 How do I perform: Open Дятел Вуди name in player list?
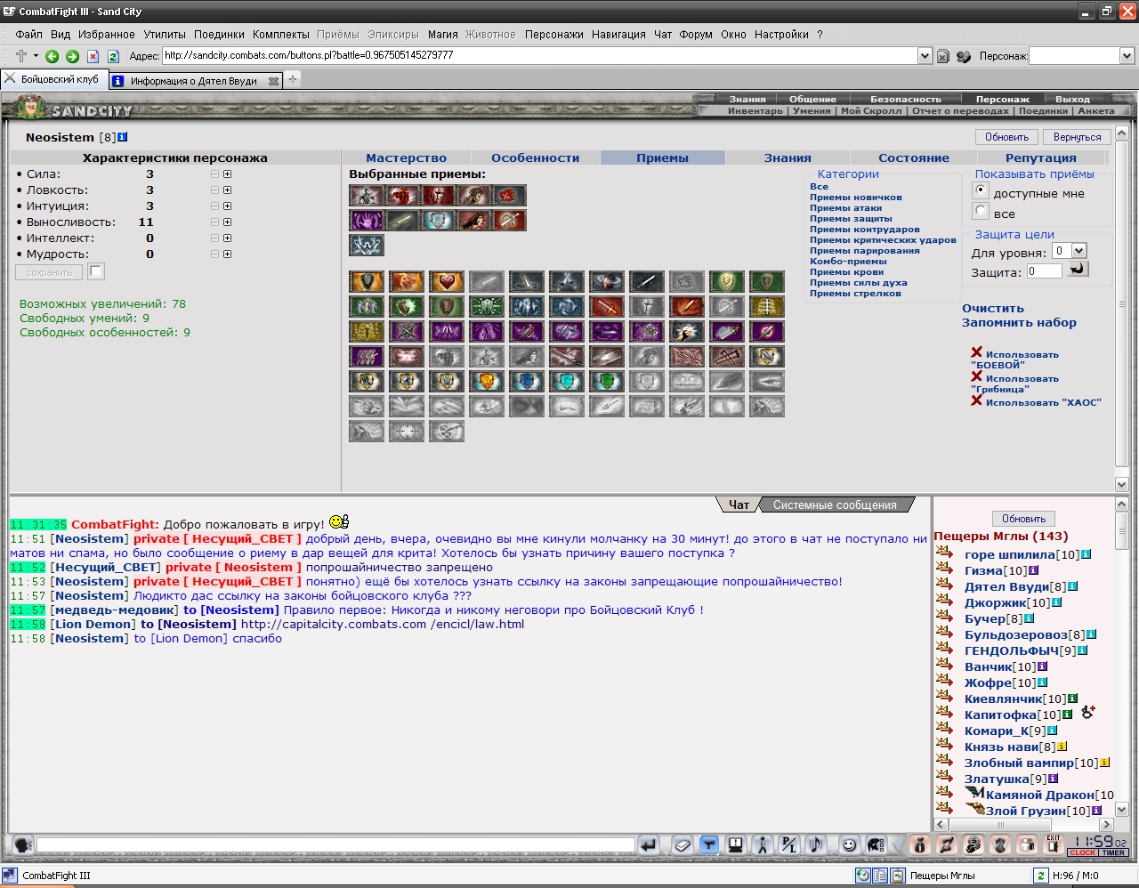click(1006, 586)
